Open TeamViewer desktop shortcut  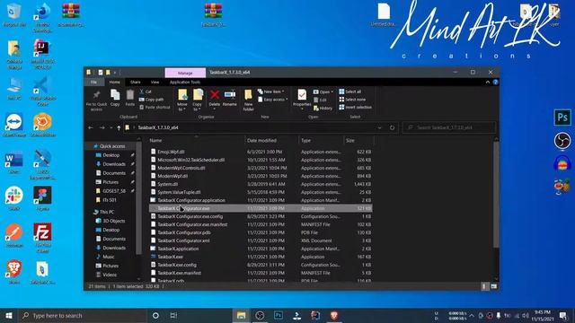(x=14, y=125)
